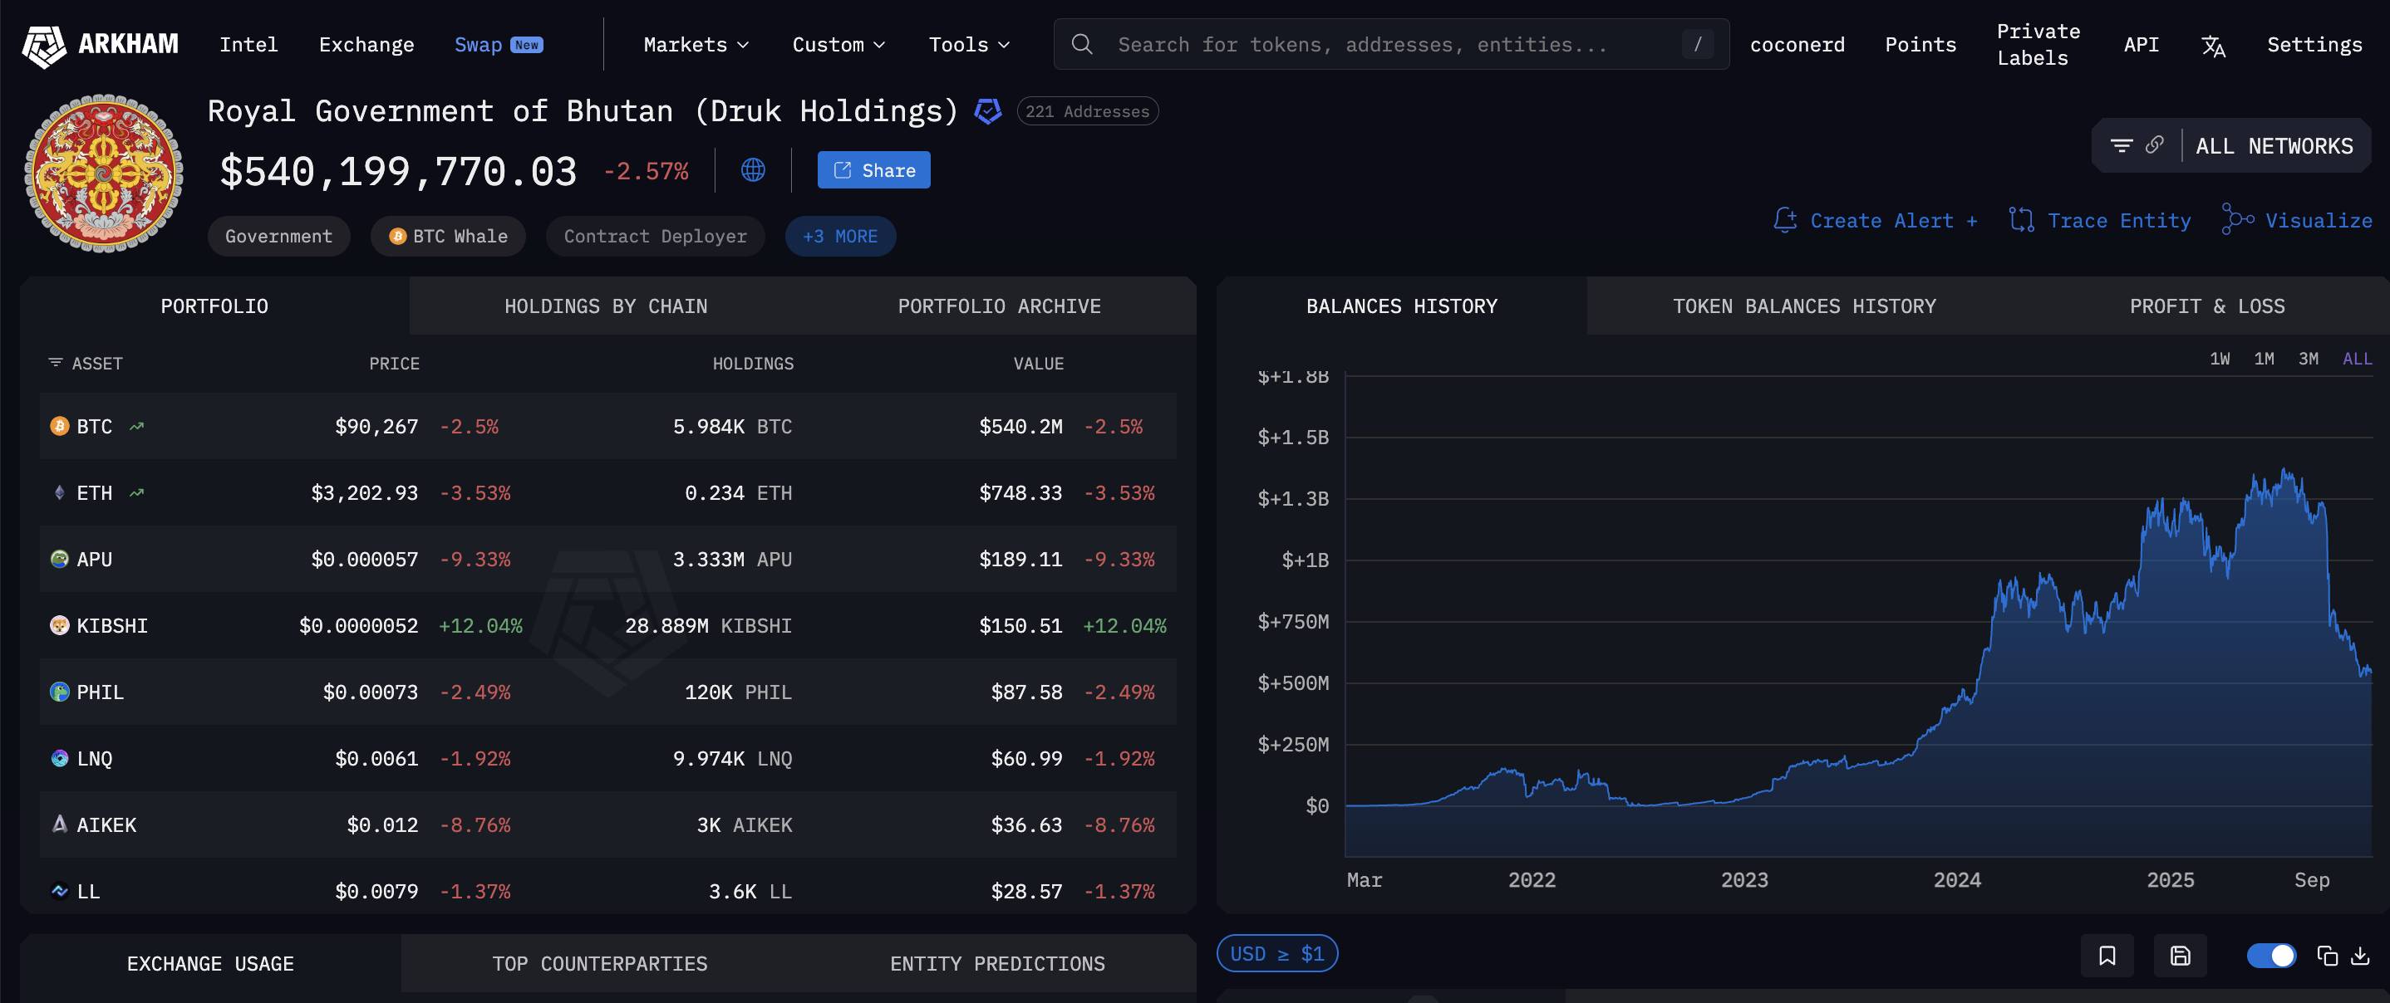The width and height of the screenshot is (2390, 1003).
Task: Click the translate language icon
Action: (2213, 46)
